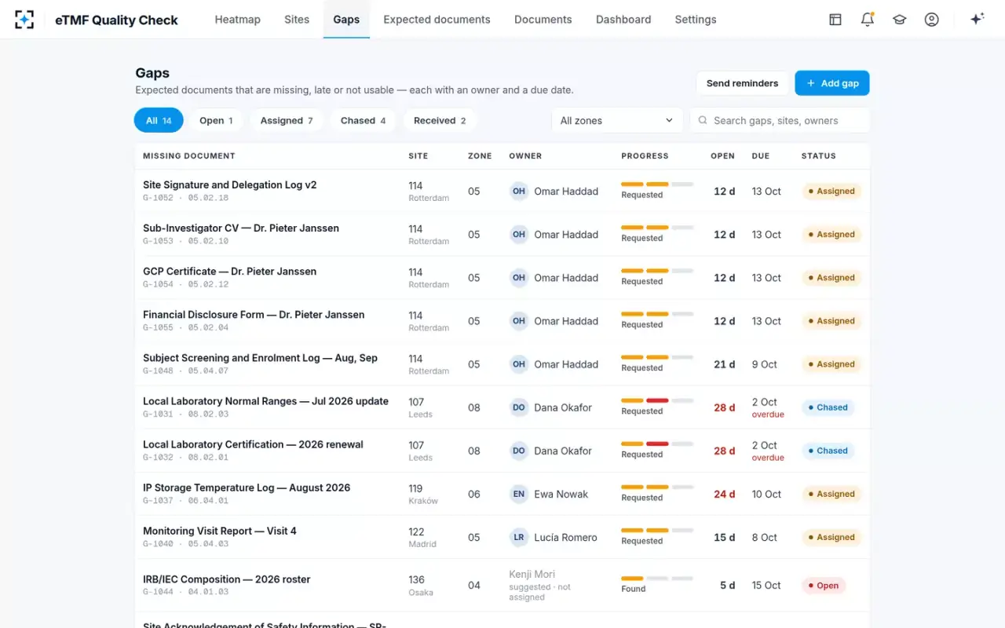The image size is (1005, 628).
Task: Click DO avatar in Local Laboratory Certification row
Action: pos(519,451)
